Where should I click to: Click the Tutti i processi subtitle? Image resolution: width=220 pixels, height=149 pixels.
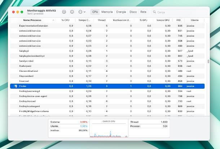(x=35, y=14)
